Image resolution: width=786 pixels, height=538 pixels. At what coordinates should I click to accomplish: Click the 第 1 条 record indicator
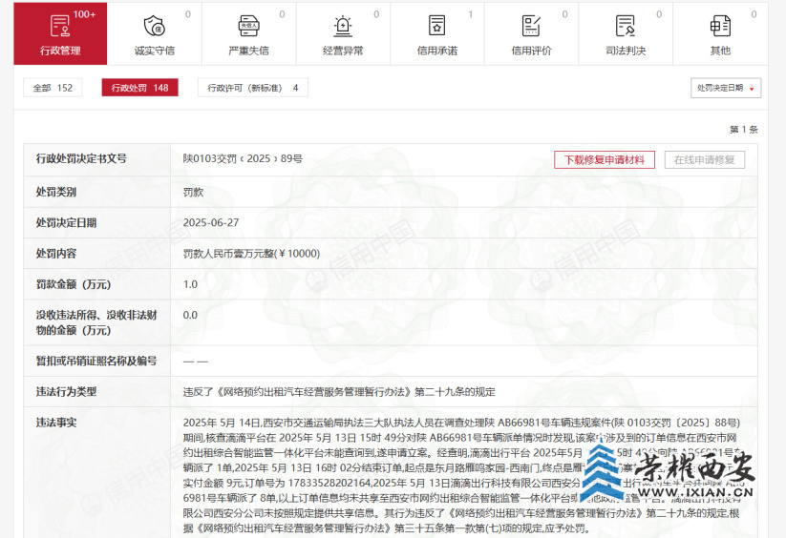click(744, 130)
